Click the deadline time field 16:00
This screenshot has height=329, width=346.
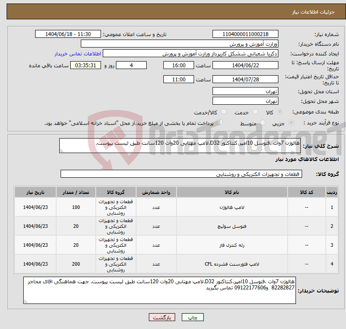[x=179, y=65]
